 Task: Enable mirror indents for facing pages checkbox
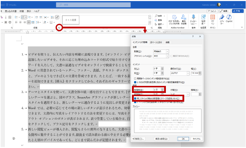pyautogui.click(x=135, y=79)
